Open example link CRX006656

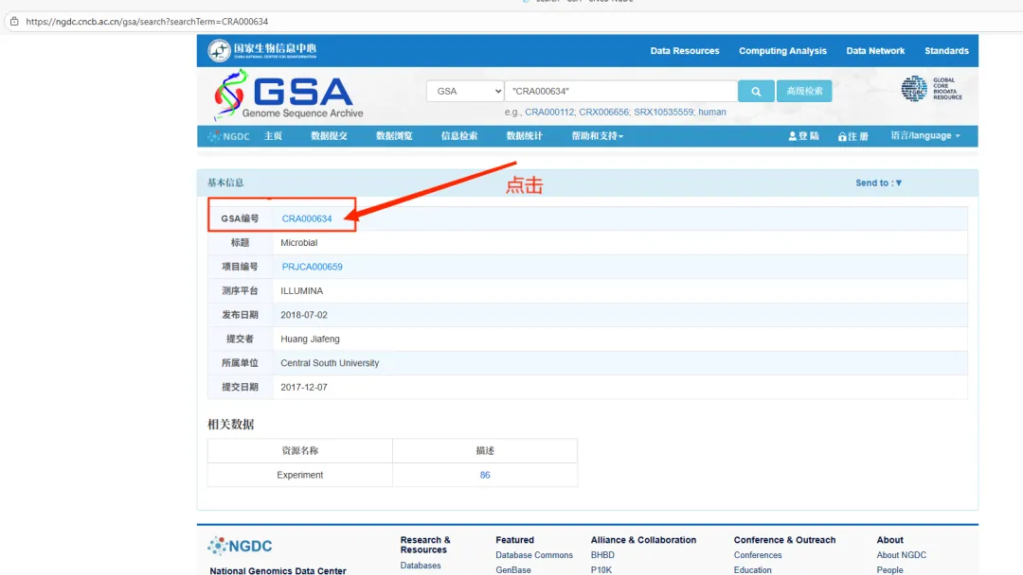pos(603,112)
